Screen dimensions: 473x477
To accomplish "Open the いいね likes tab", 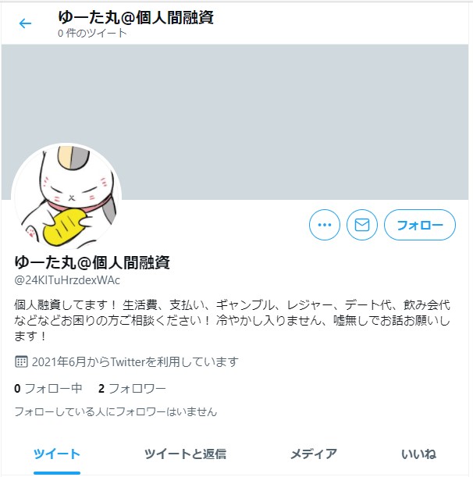I will pyautogui.click(x=418, y=454).
